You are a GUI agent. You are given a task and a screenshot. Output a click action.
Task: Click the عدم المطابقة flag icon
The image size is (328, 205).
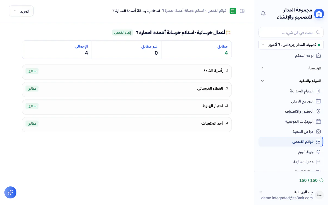[x=318, y=162]
